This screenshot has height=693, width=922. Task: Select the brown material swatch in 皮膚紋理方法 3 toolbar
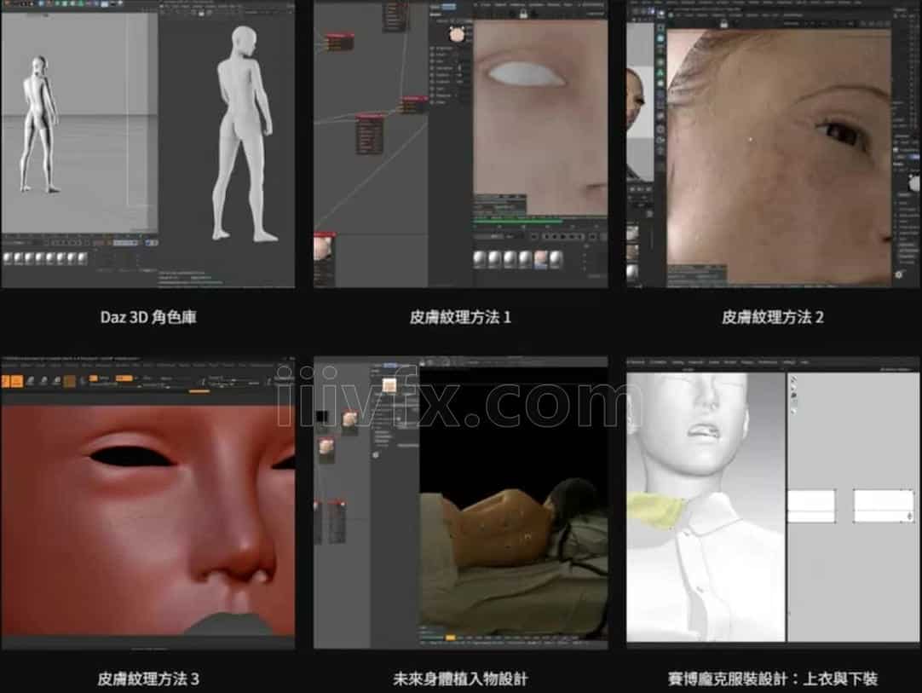[x=69, y=382]
